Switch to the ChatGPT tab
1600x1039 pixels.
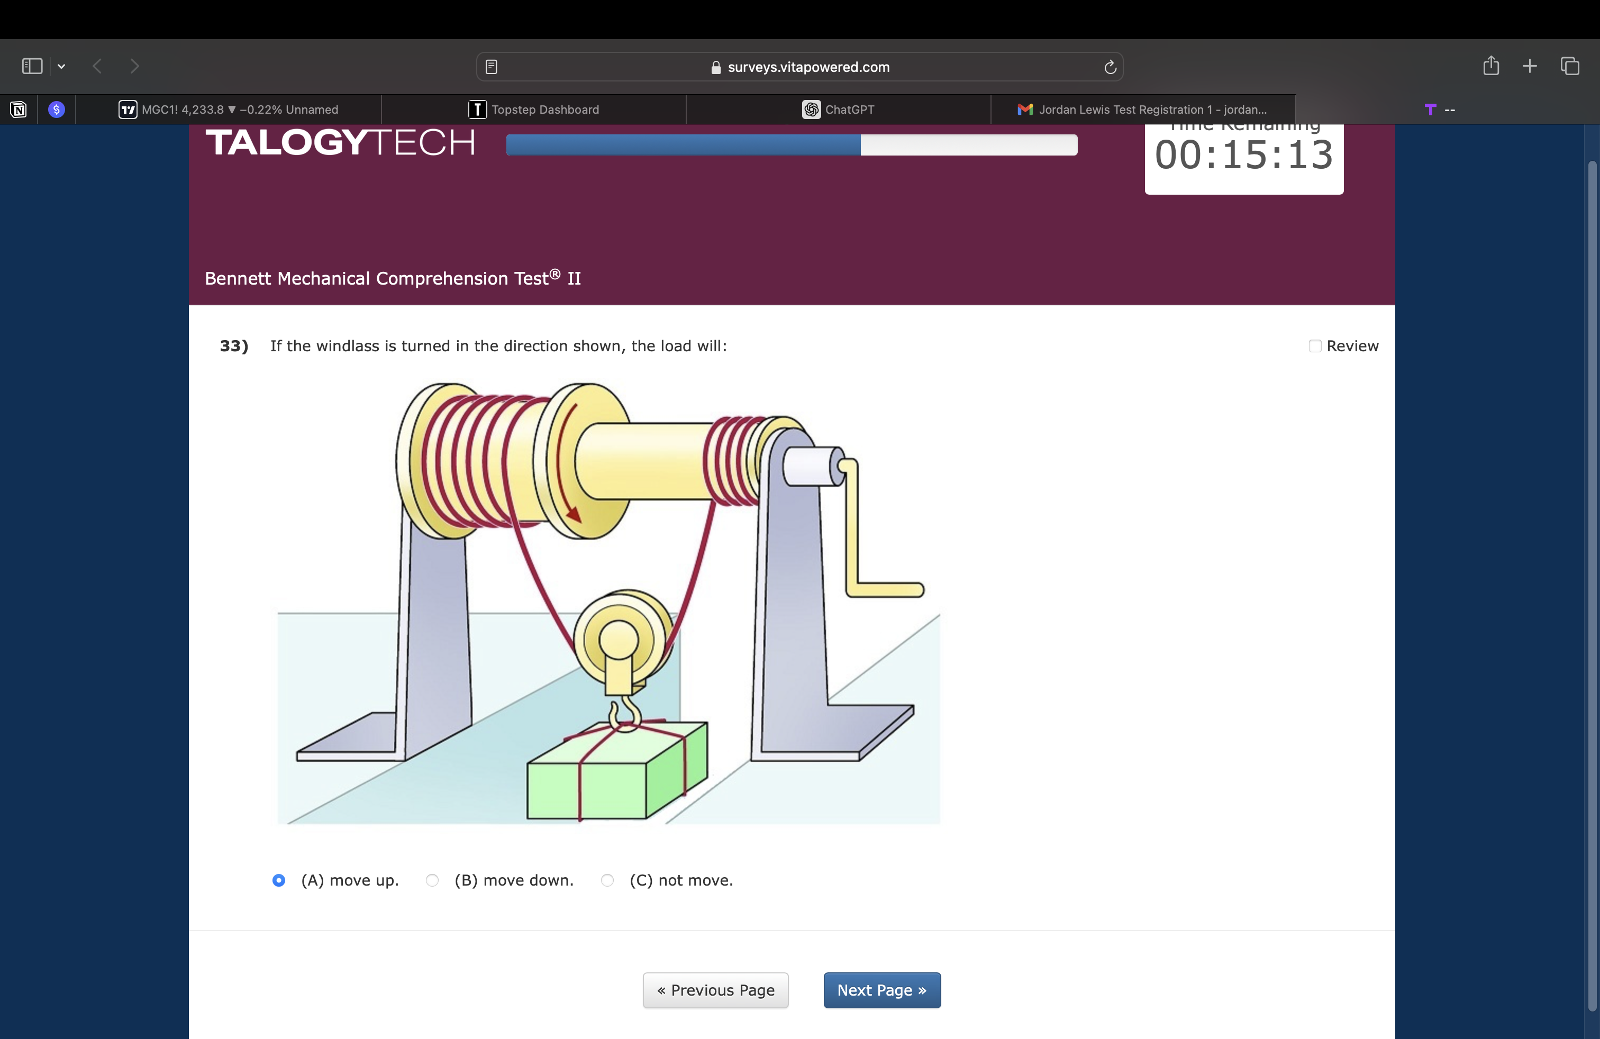click(x=838, y=110)
